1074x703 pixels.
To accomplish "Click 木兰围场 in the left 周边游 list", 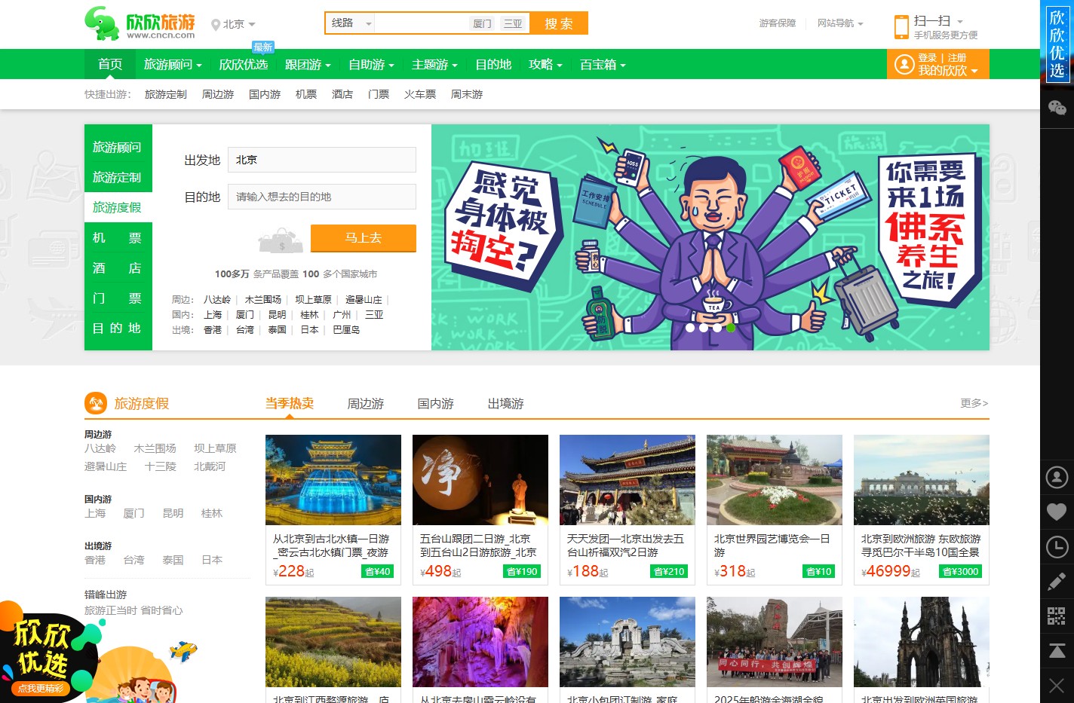I will point(155,448).
